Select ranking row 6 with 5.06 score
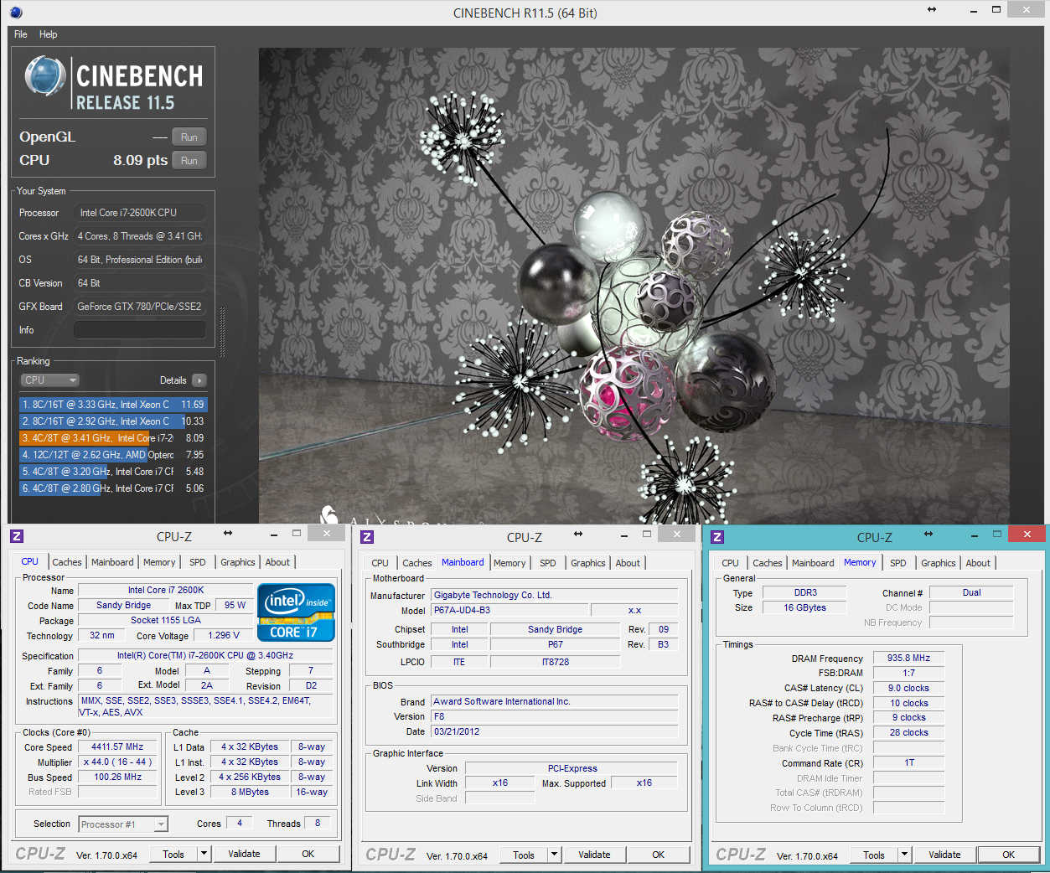 (113, 488)
